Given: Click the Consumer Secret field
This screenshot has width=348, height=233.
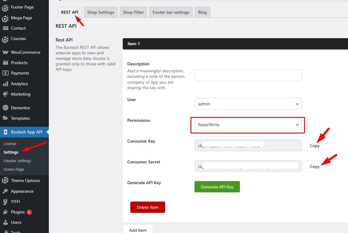Looking at the screenshot, I should point(248,166).
